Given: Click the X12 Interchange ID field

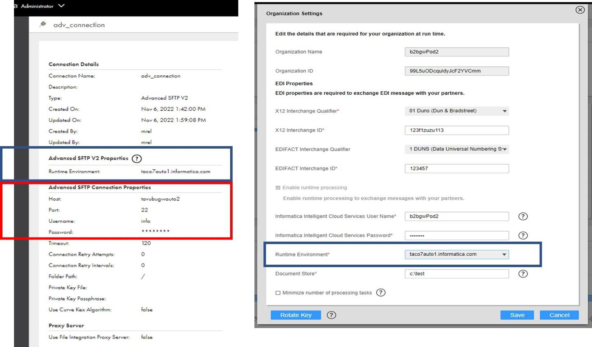Looking at the screenshot, I should 457,130.
